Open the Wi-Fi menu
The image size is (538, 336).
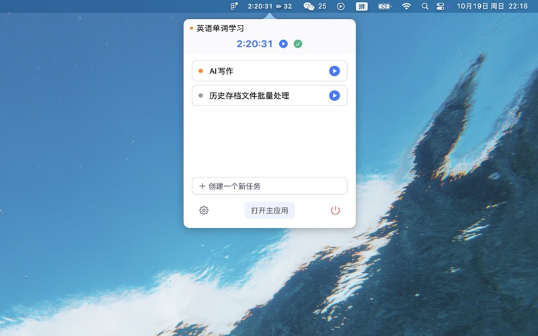(x=406, y=6)
